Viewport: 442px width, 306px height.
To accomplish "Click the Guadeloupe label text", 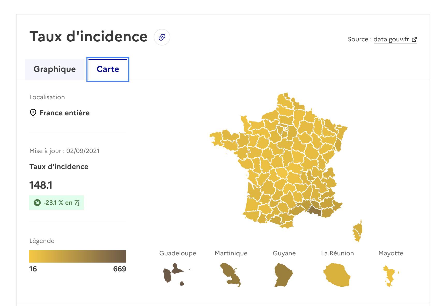I will pos(178,253).
